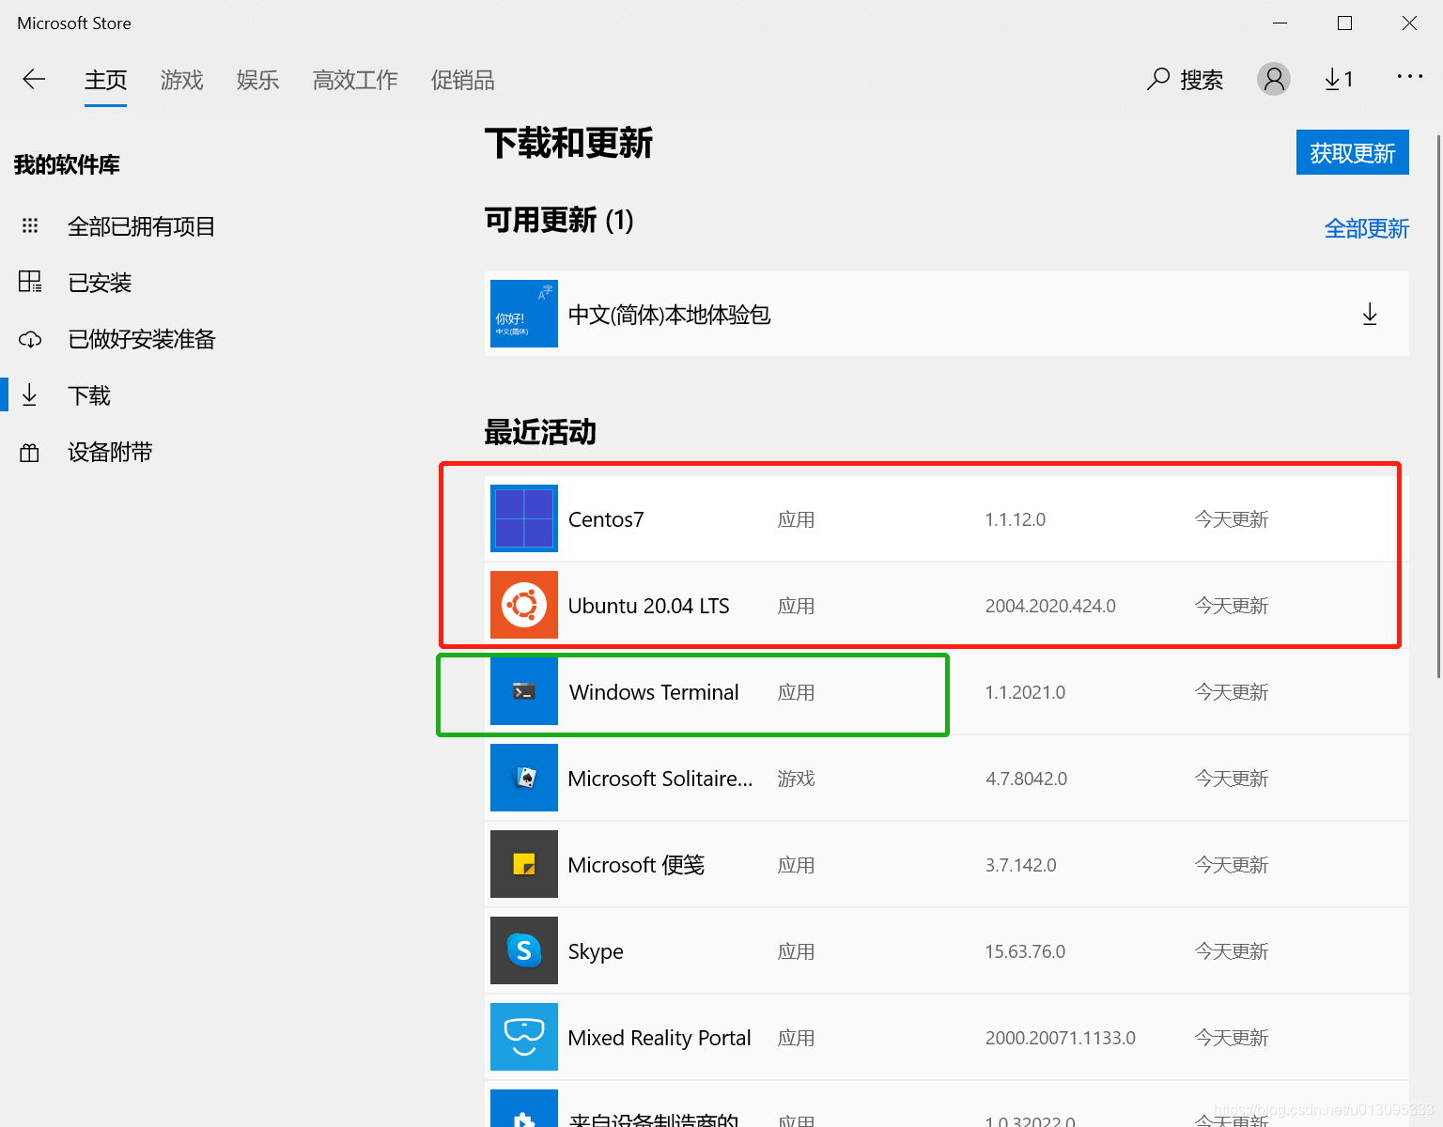Click the Ubuntu 20.04 LTS icon
Screen dimensions: 1443x1127
524,605
